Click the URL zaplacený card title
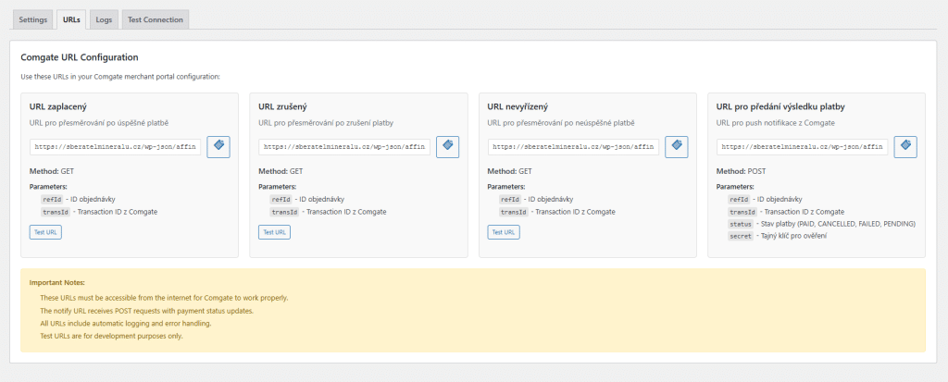Screen dimensions: 948x382 tap(58, 107)
